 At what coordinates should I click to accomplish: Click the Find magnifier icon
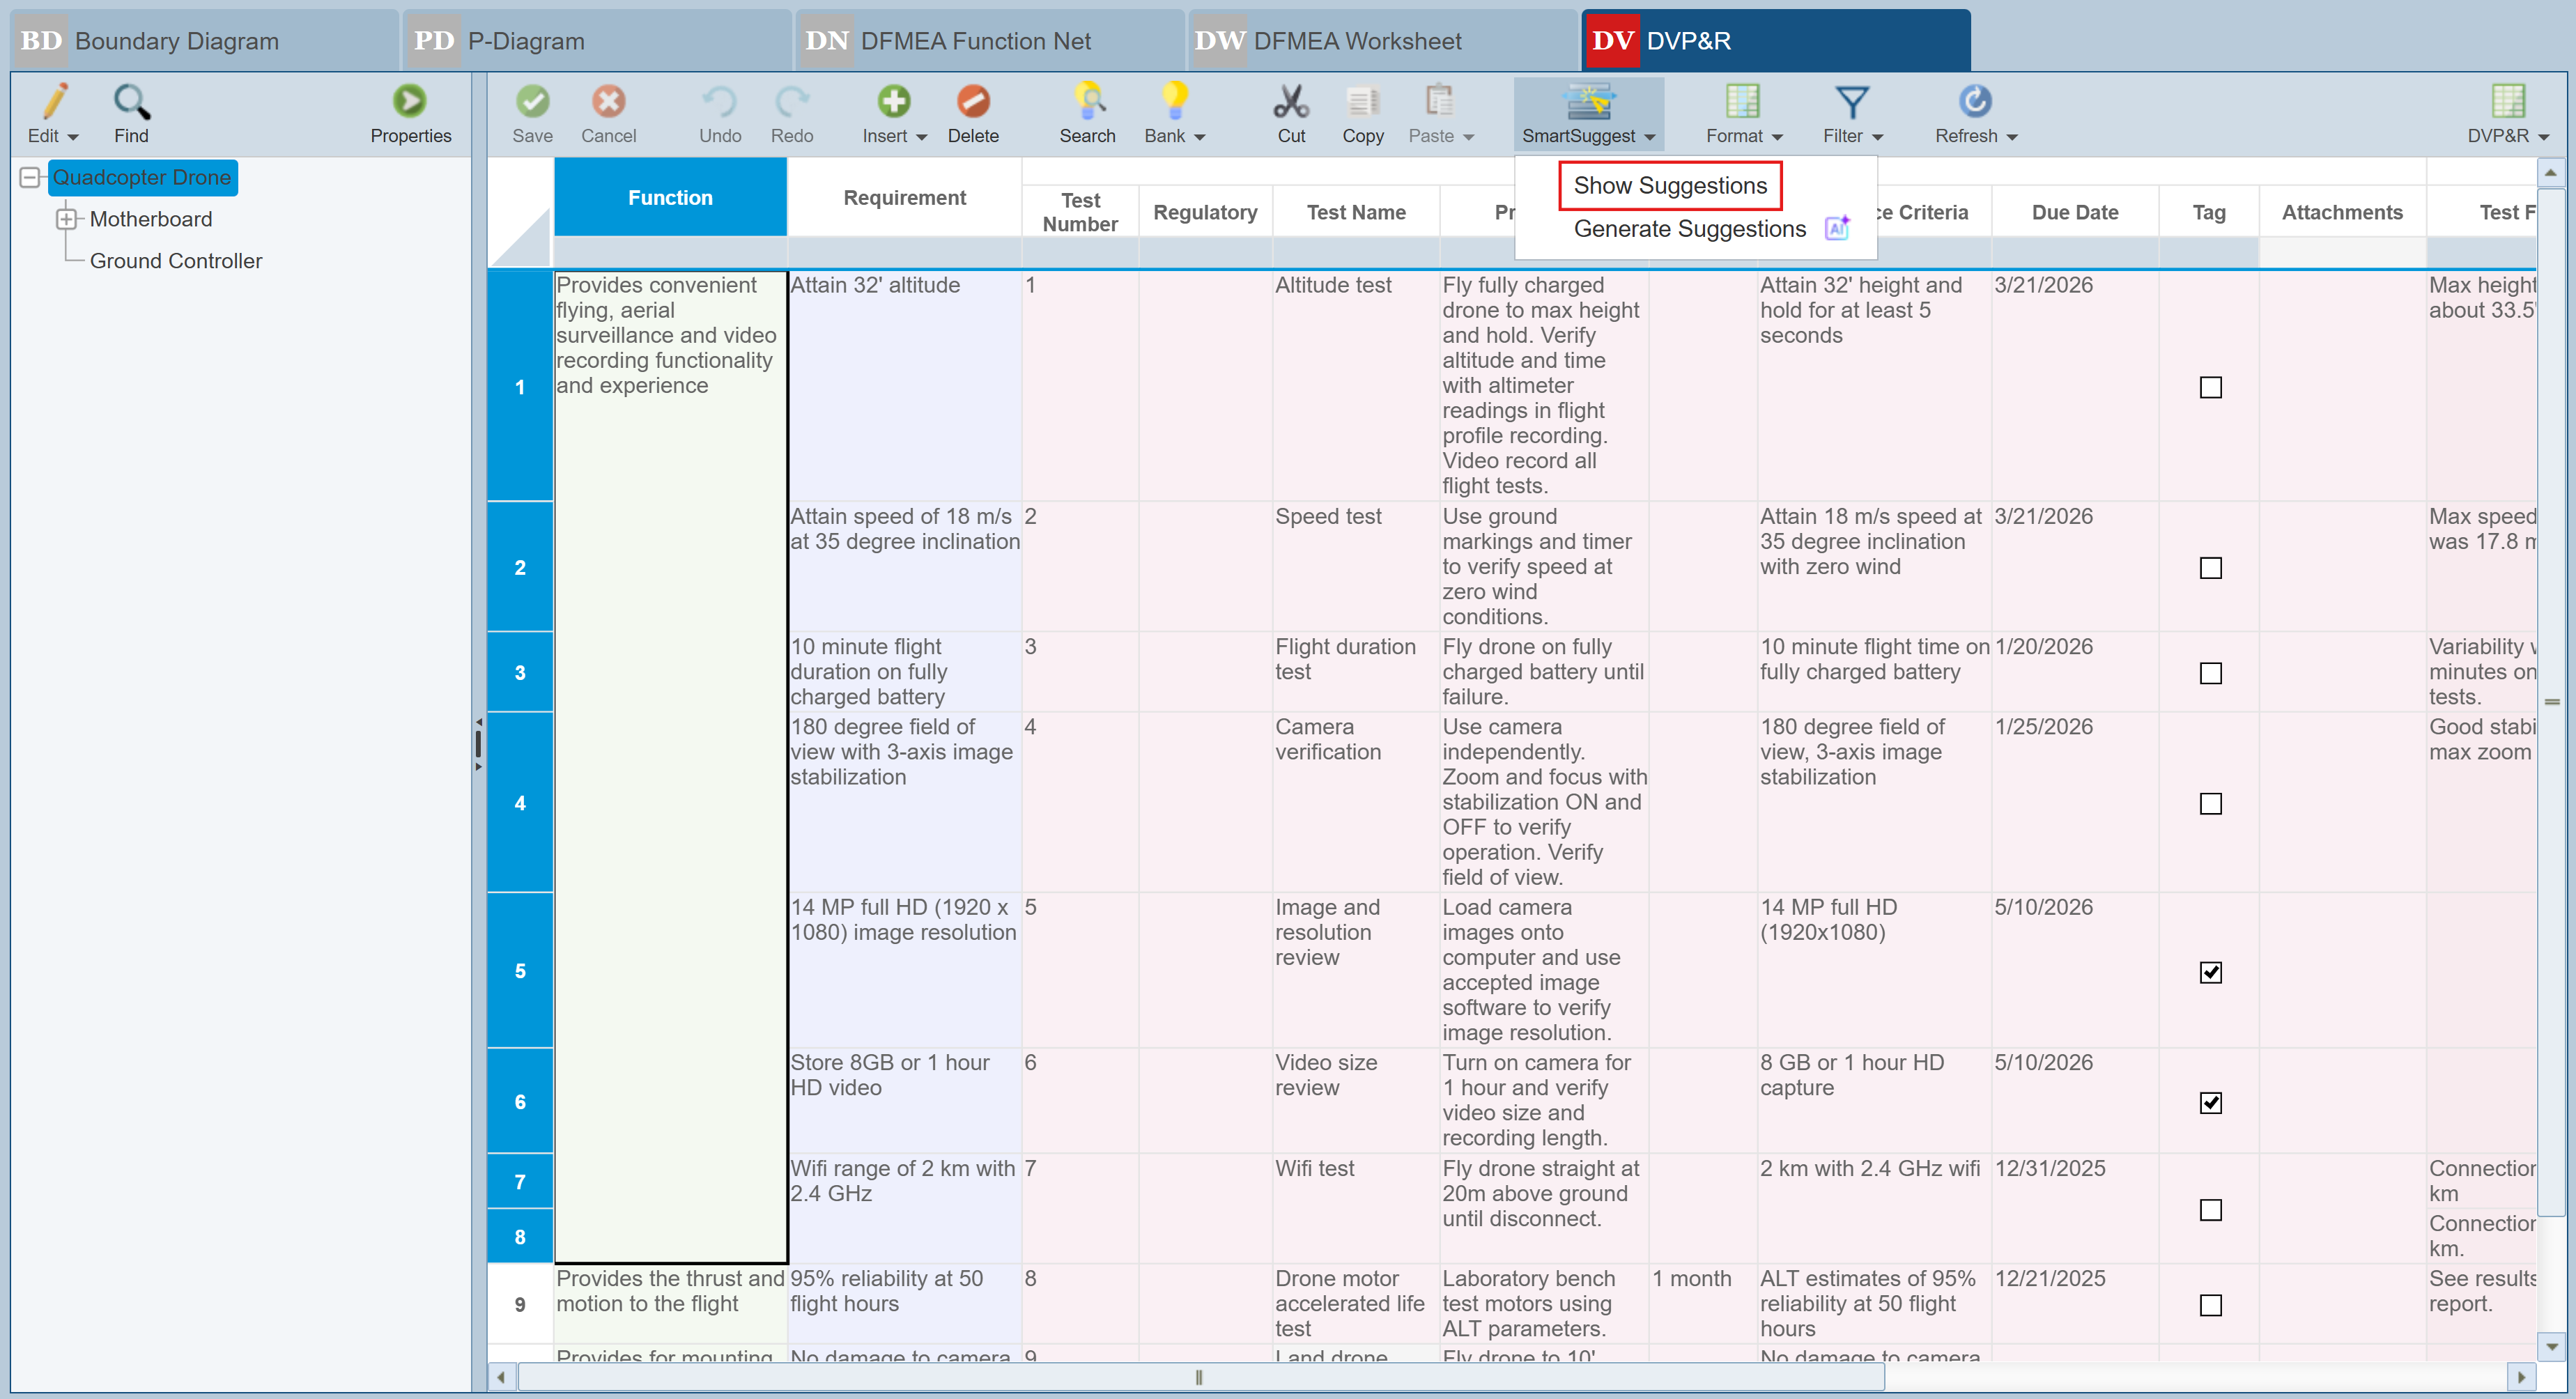[x=131, y=102]
